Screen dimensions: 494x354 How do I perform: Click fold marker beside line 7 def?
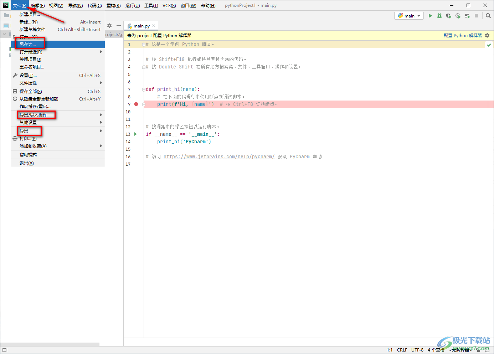click(144, 89)
